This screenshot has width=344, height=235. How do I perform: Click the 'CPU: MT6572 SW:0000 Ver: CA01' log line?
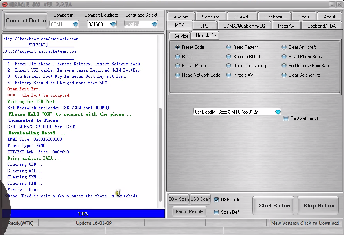[42, 127]
